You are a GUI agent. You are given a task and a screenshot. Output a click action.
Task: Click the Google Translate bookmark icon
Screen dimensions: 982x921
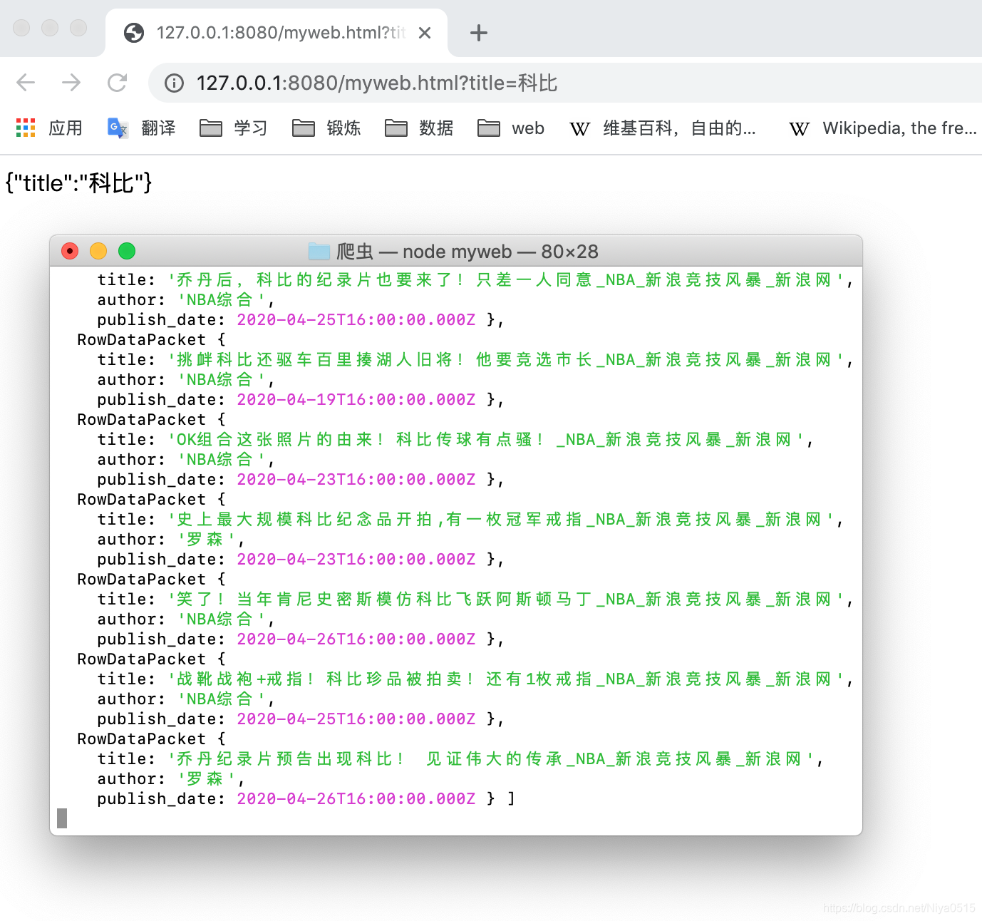tap(118, 128)
